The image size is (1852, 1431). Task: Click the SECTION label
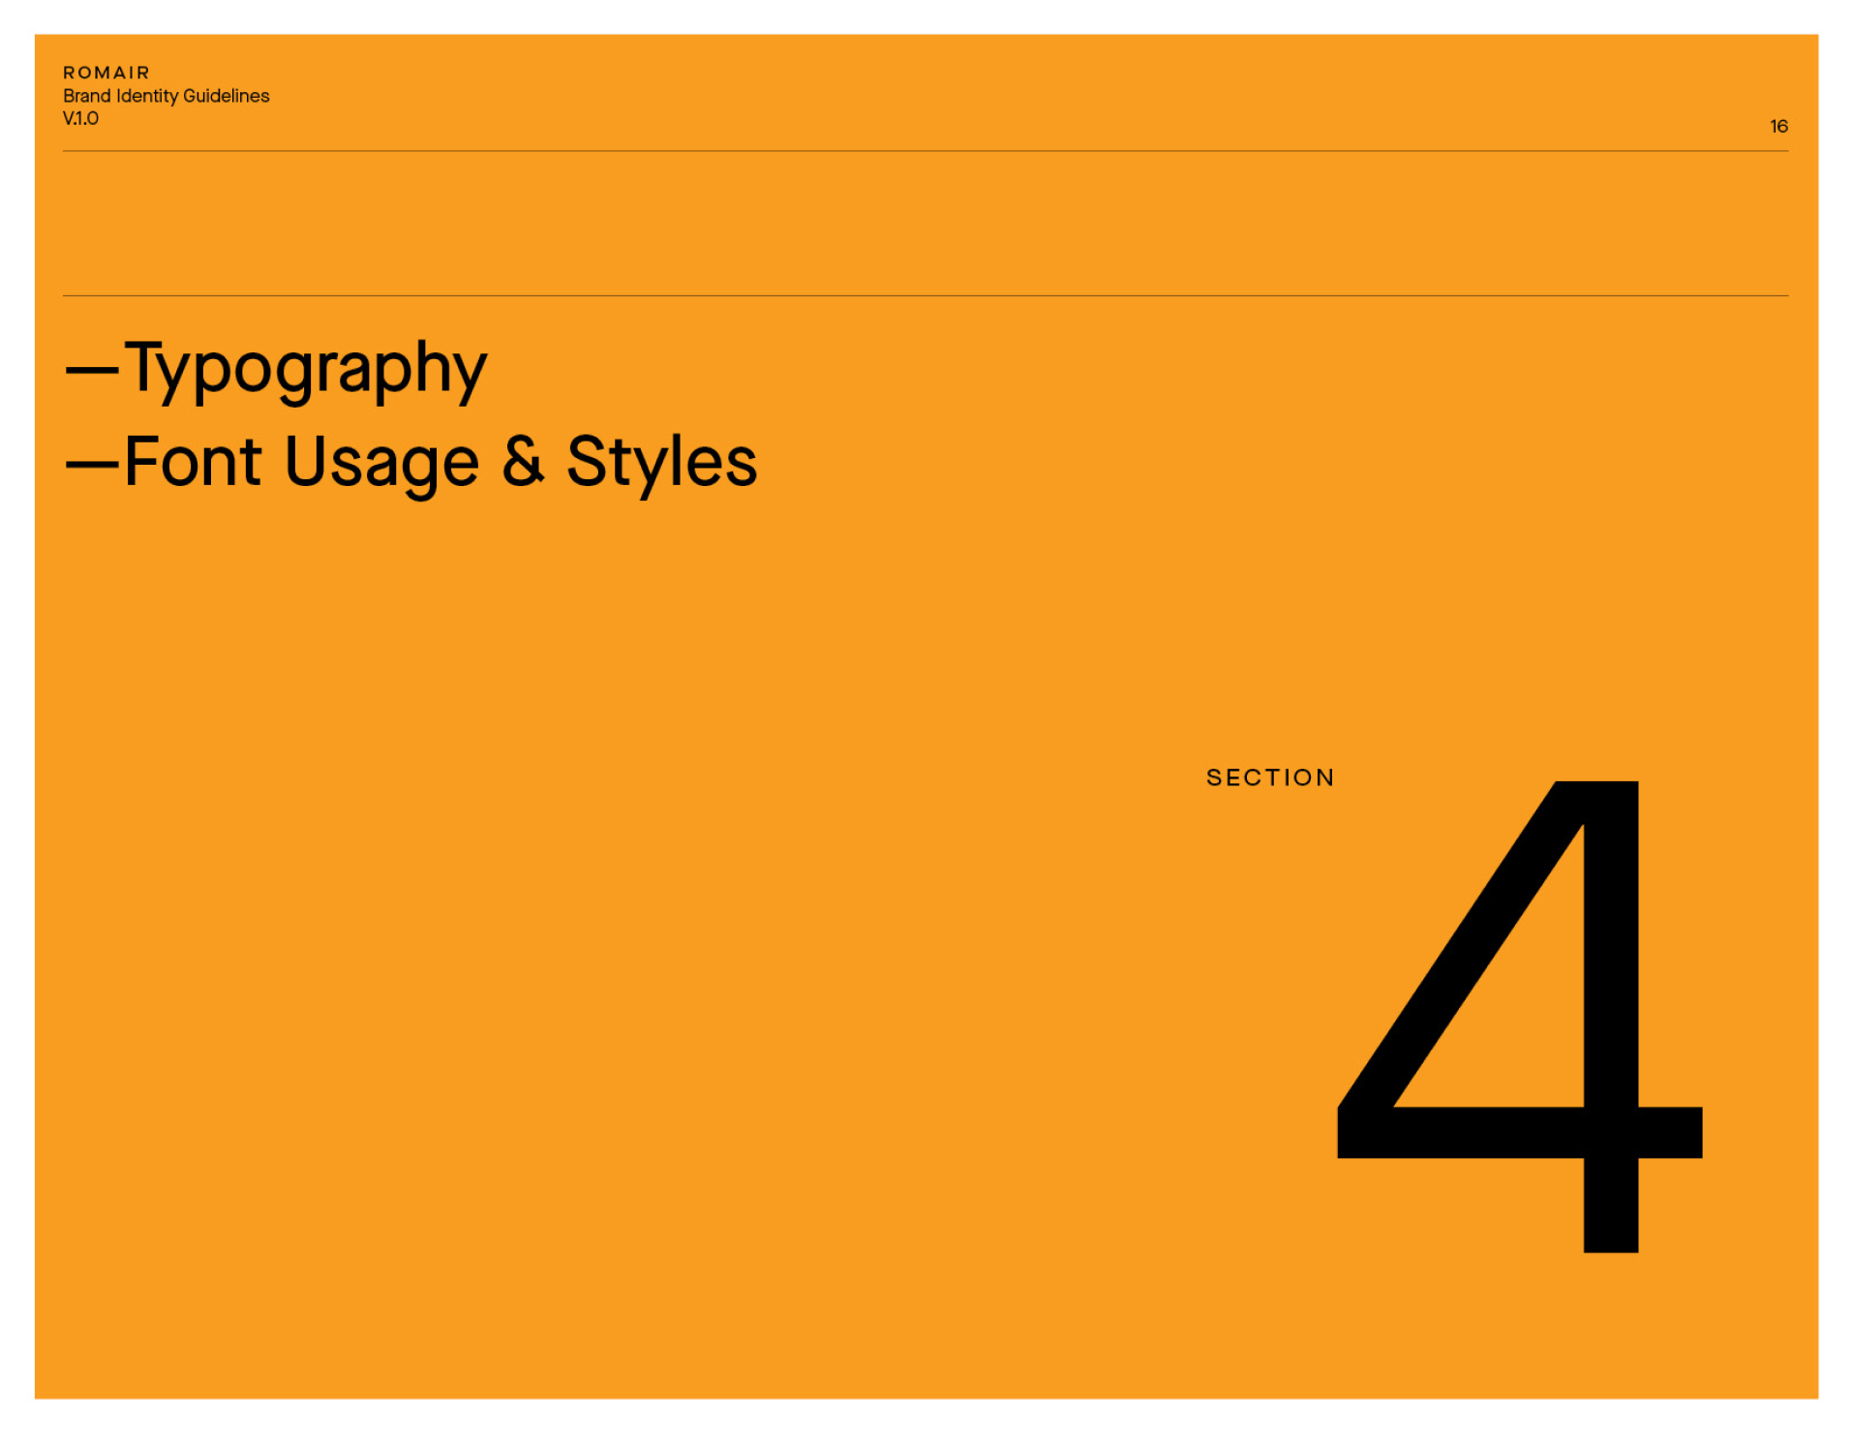click(x=1269, y=777)
